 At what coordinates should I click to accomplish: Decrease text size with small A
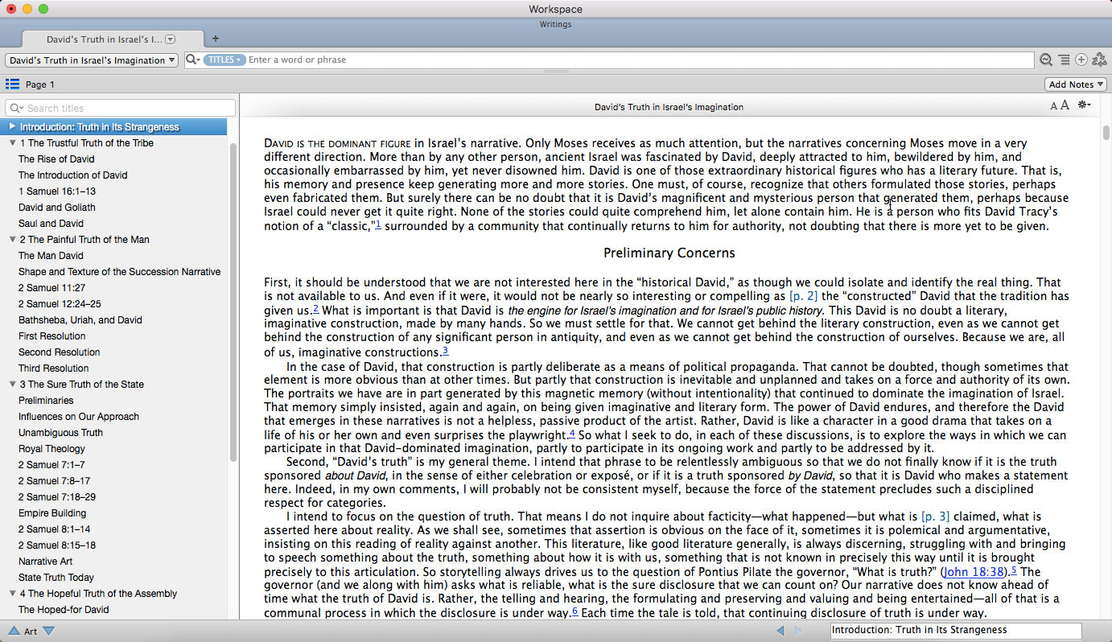[1054, 106]
